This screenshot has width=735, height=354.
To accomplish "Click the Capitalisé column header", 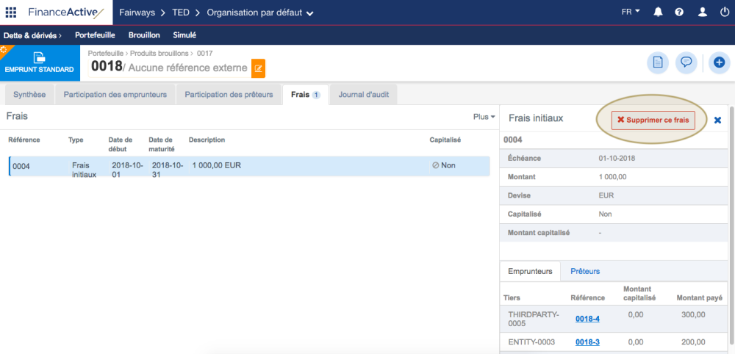I will [x=445, y=140].
